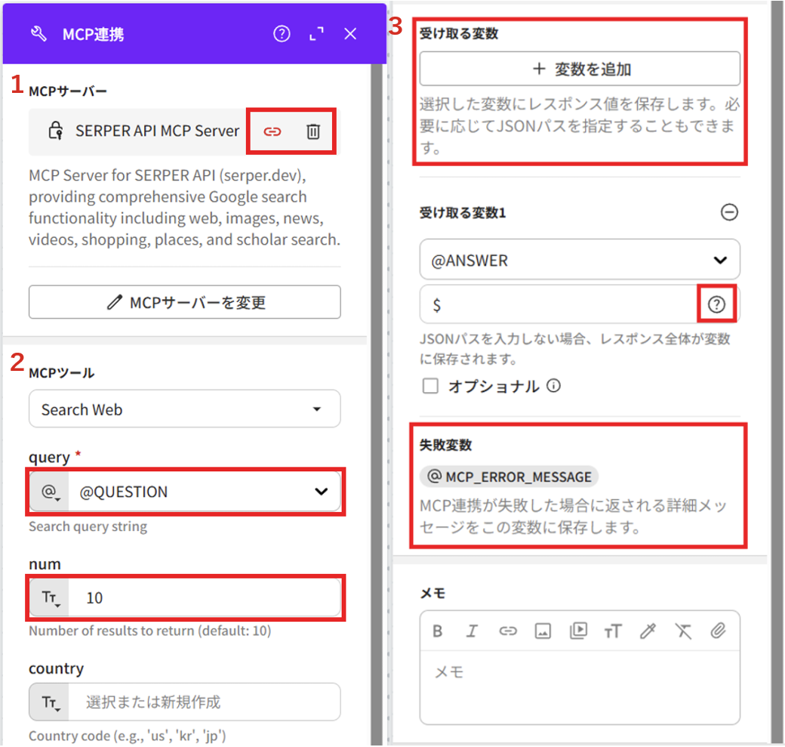Screen dimensions: 785x747
Task: Attach a file using the paperclip icon
Action: tap(719, 631)
